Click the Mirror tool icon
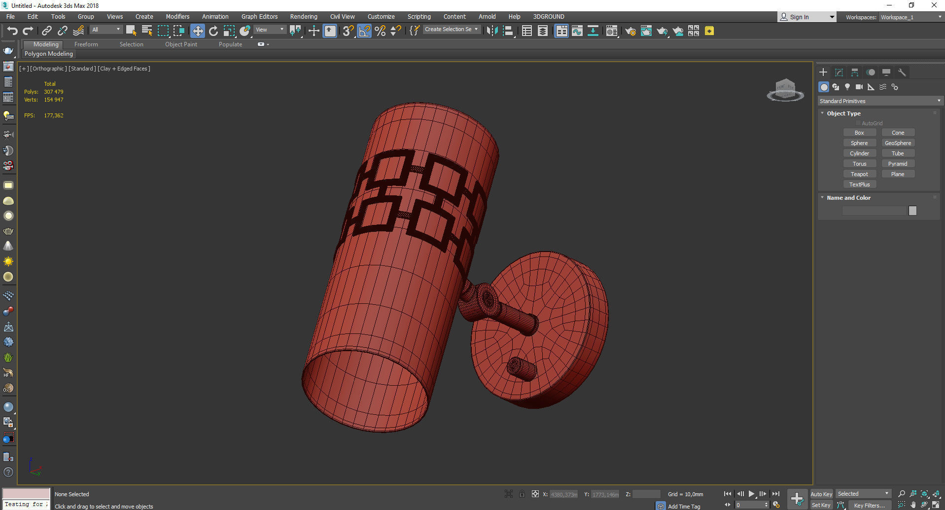The width and height of the screenshot is (945, 510). pyautogui.click(x=492, y=31)
